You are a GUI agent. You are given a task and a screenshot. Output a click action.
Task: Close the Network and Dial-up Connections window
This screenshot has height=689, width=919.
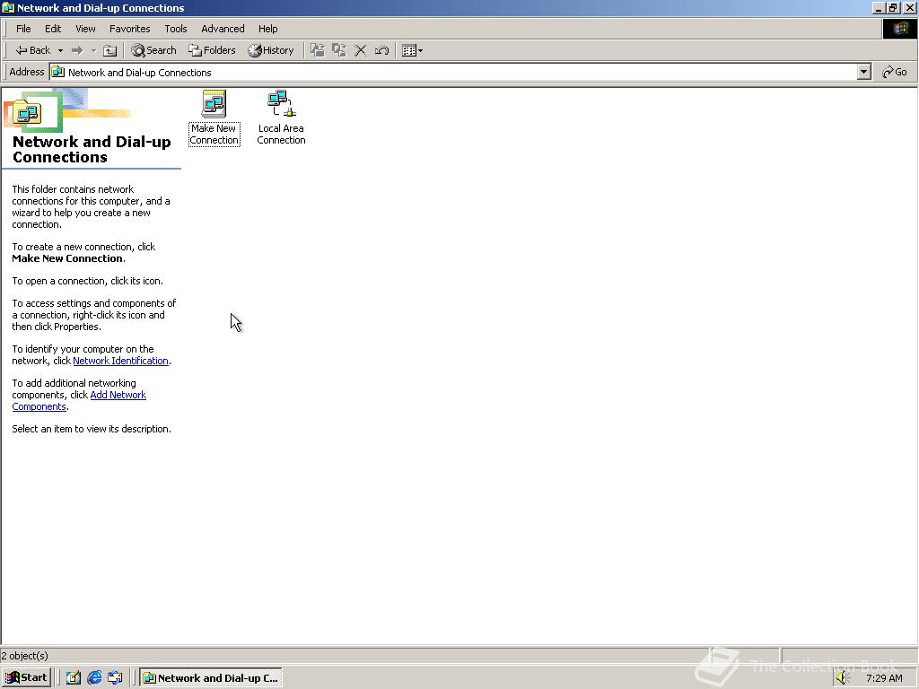[910, 7]
